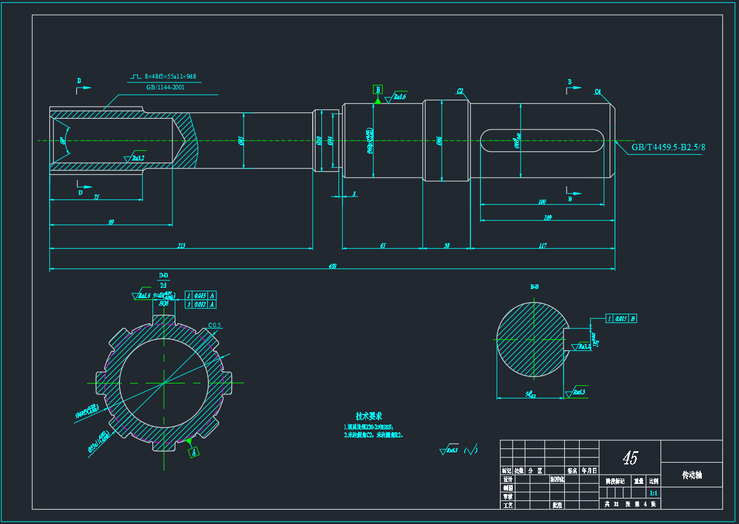
Task: Click the Ra1.6 roughness symbol beside datum B
Action: 396,97
